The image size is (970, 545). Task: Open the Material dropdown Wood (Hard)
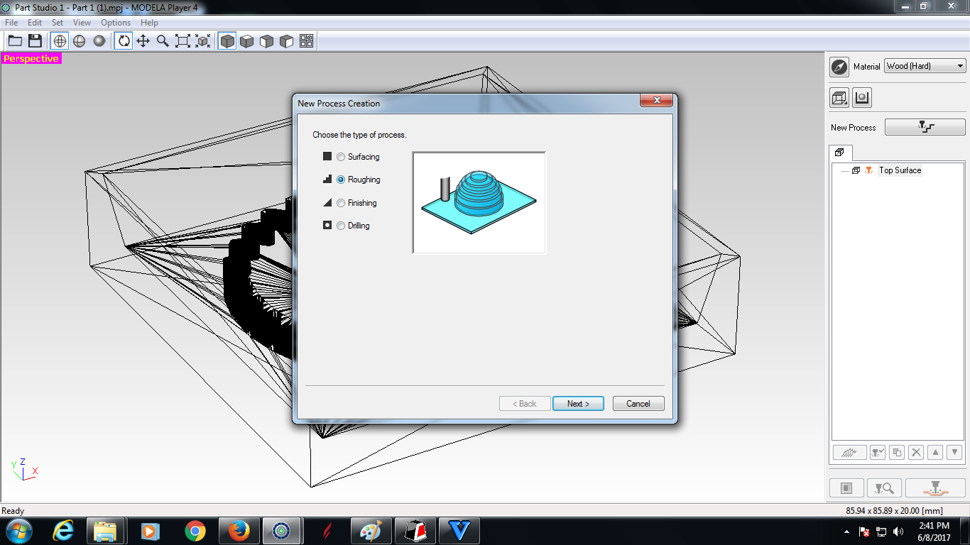(x=925, y=66)
